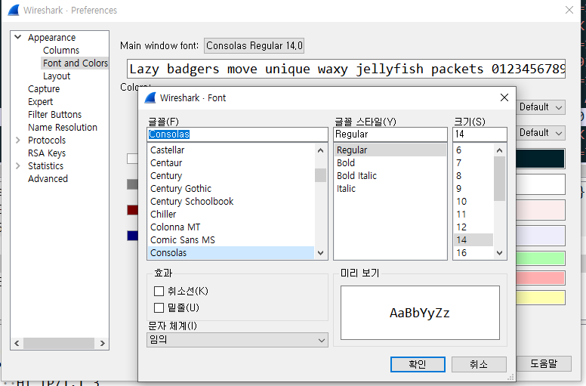Click font list scroll up arrow
This screenshot has width=586, height=386.
320,150
